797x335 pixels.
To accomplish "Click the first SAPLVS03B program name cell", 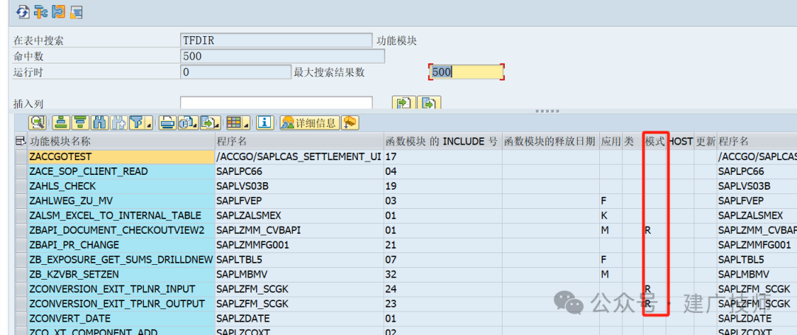I will pos(299,186).
